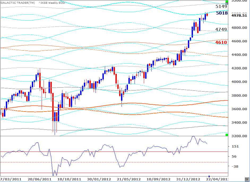Screen dimensions: 250x182
Task: Click the 4000.00 price axis label
Action: (239, 82)
